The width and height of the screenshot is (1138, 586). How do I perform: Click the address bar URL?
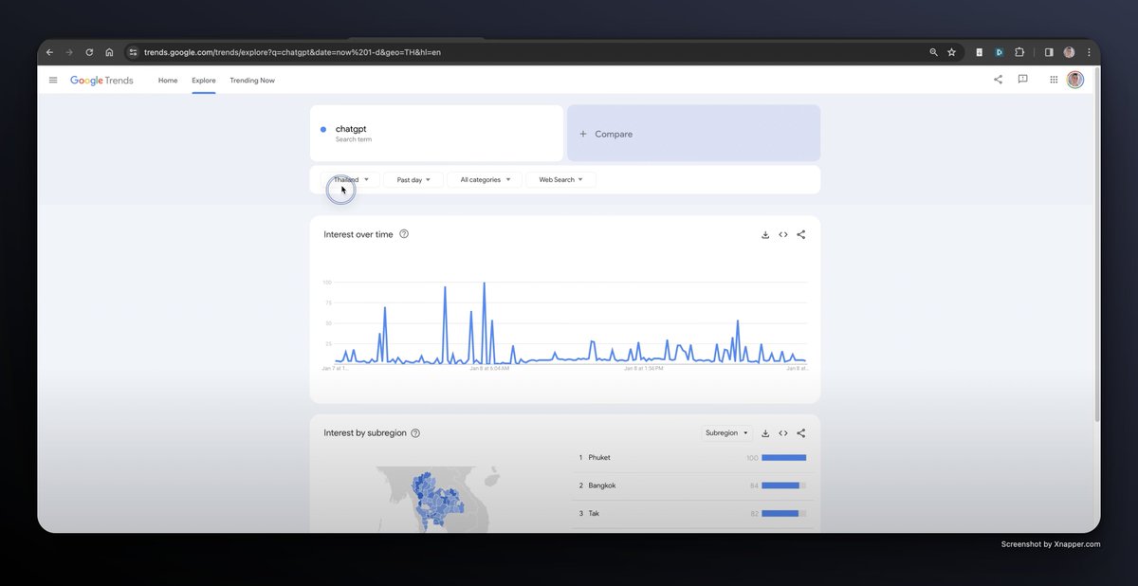point(292,52)
